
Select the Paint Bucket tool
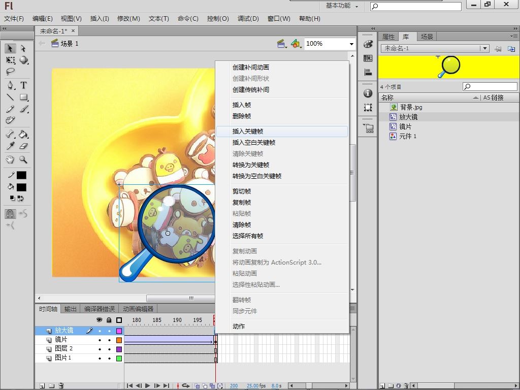pyautogui.click(x=23, y=134)
